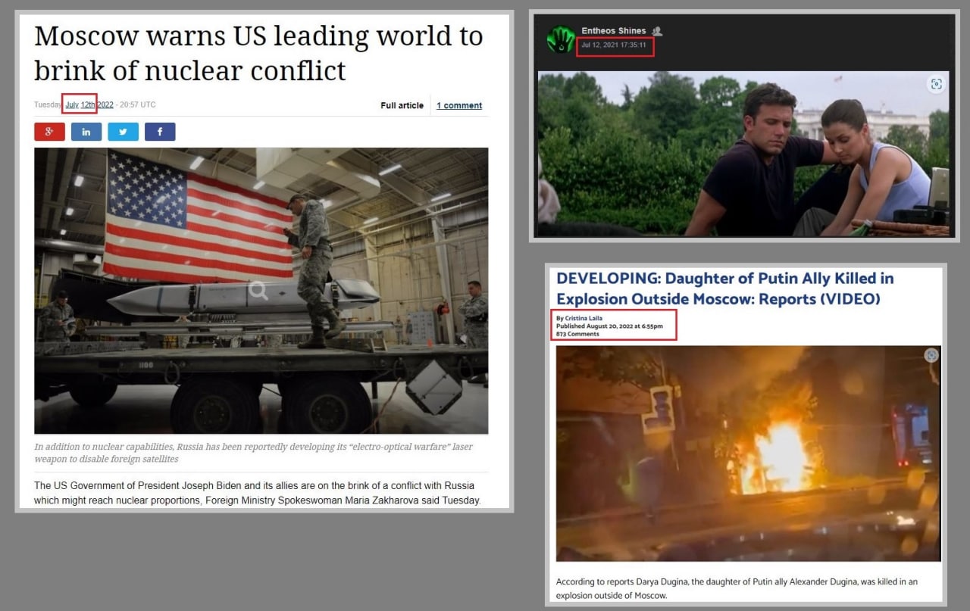Open the burning car explosion photo
This screenshot has height=611, width=970.
[x=749, y=454]
